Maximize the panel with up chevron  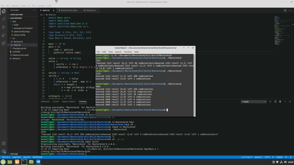(285, 101)
